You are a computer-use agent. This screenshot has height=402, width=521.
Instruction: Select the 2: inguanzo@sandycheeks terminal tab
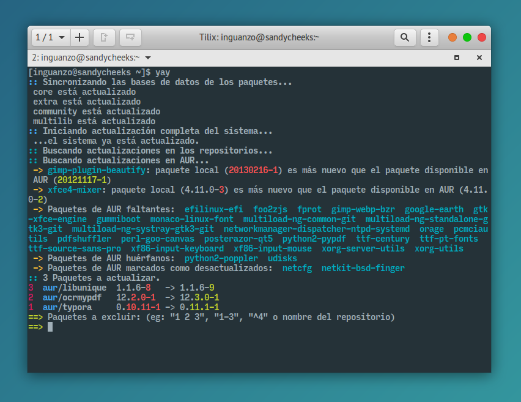click(86, 58)
